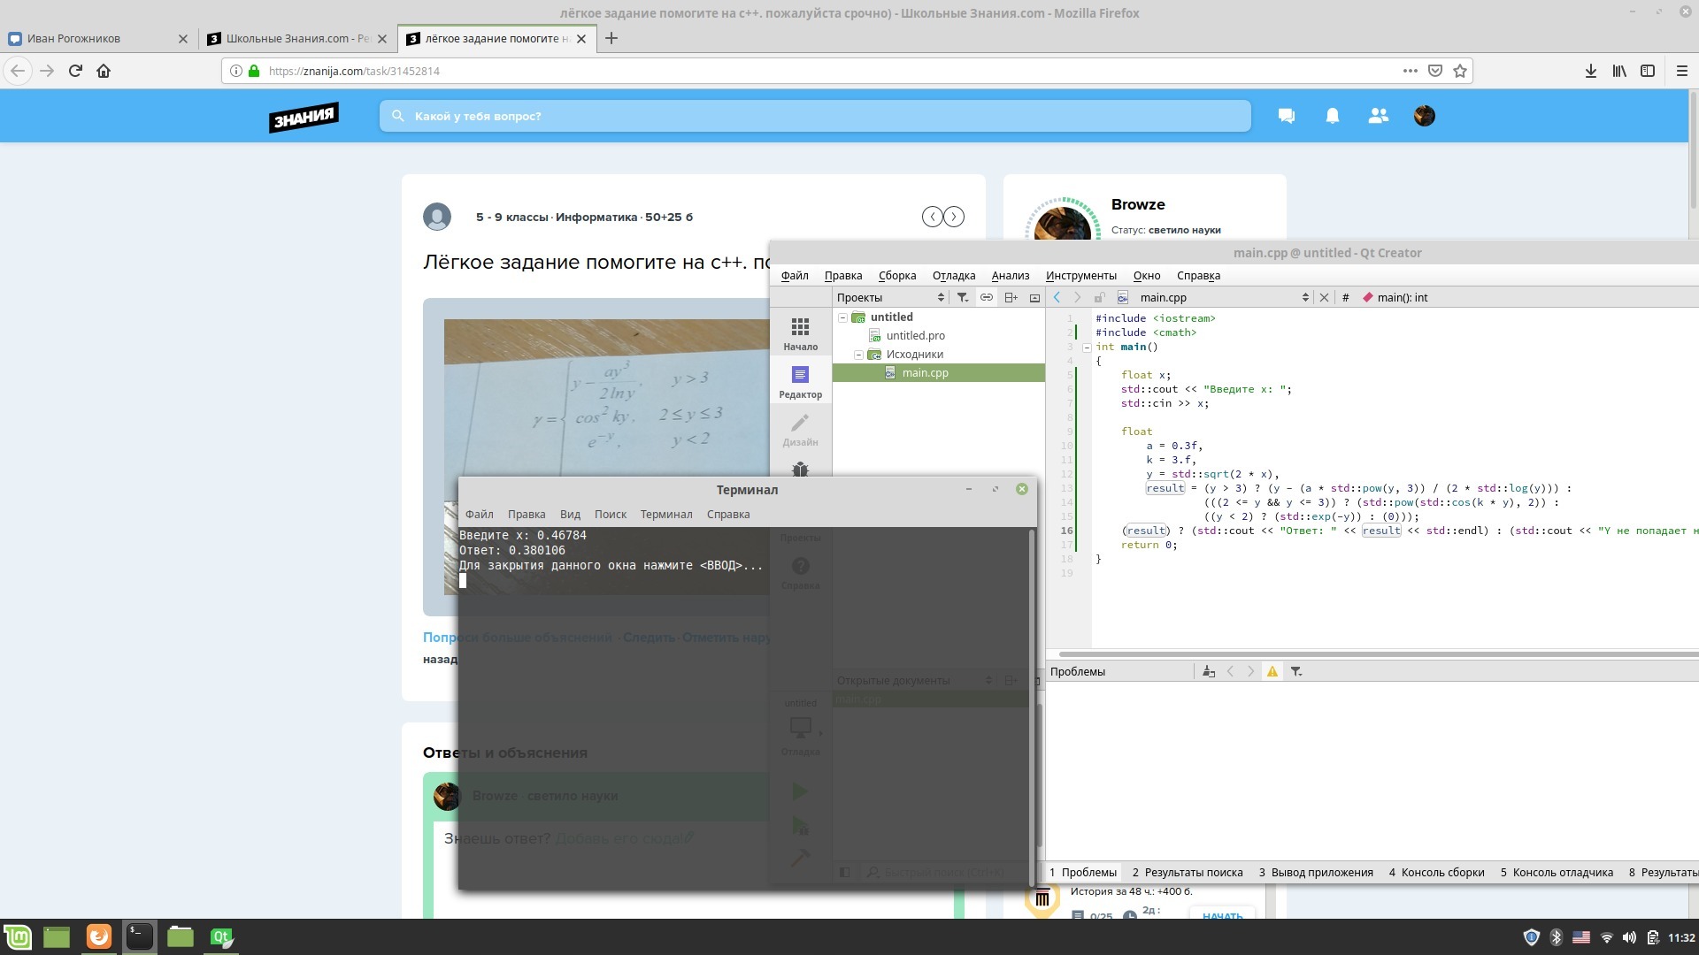Click the Какой у тебя вопрос search field
The image size is (1699, 955).
click(814, 116)
